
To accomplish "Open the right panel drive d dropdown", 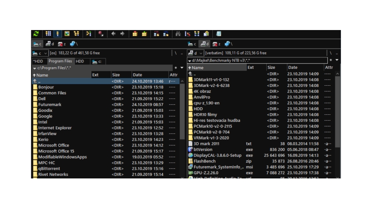I will tap(195, 53).
